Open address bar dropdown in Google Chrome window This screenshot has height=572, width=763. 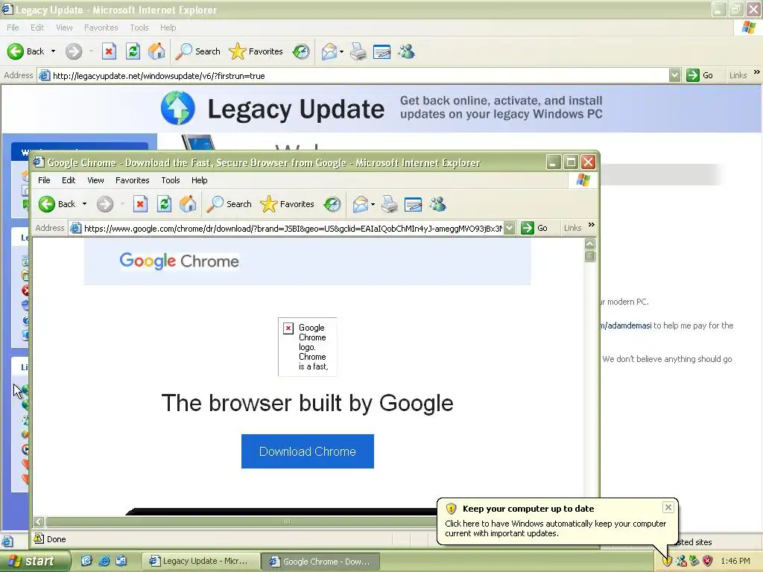point(509,228)
